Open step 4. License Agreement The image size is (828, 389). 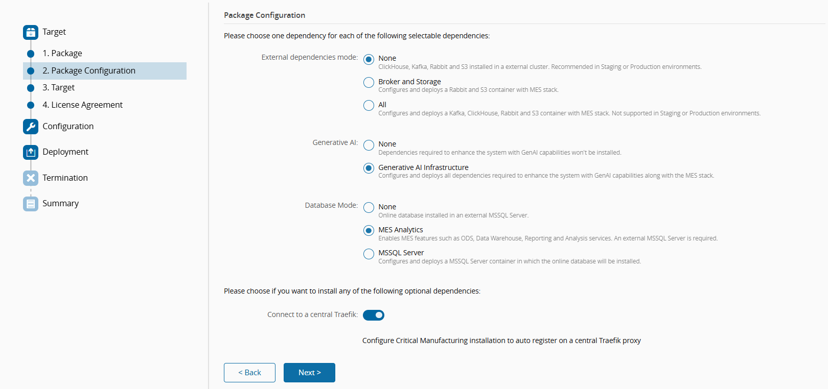pos(82,105)
